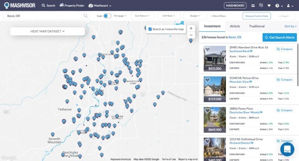299x161 pixels.
Task: Open the live chat bubble
Action: 287,149
